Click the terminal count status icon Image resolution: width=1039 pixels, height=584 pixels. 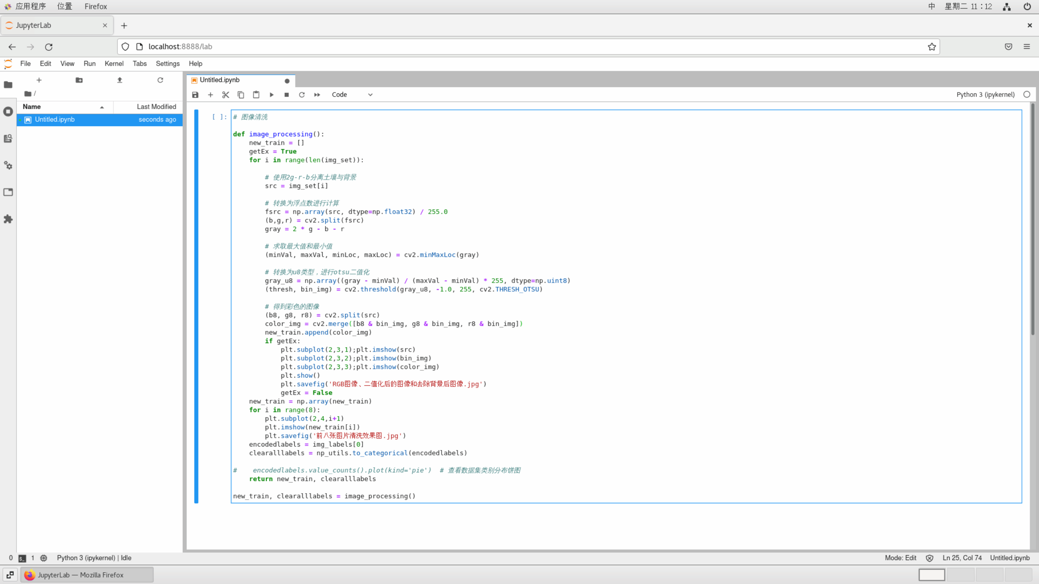(x=22, y=558)
